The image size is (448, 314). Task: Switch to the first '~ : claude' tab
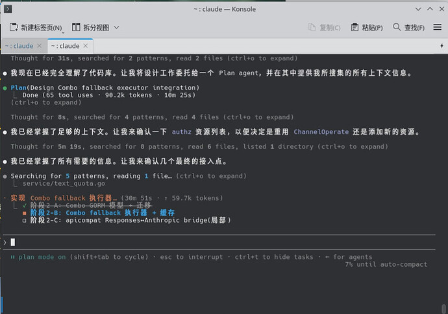pyautogui.click(x=19, y=46)
